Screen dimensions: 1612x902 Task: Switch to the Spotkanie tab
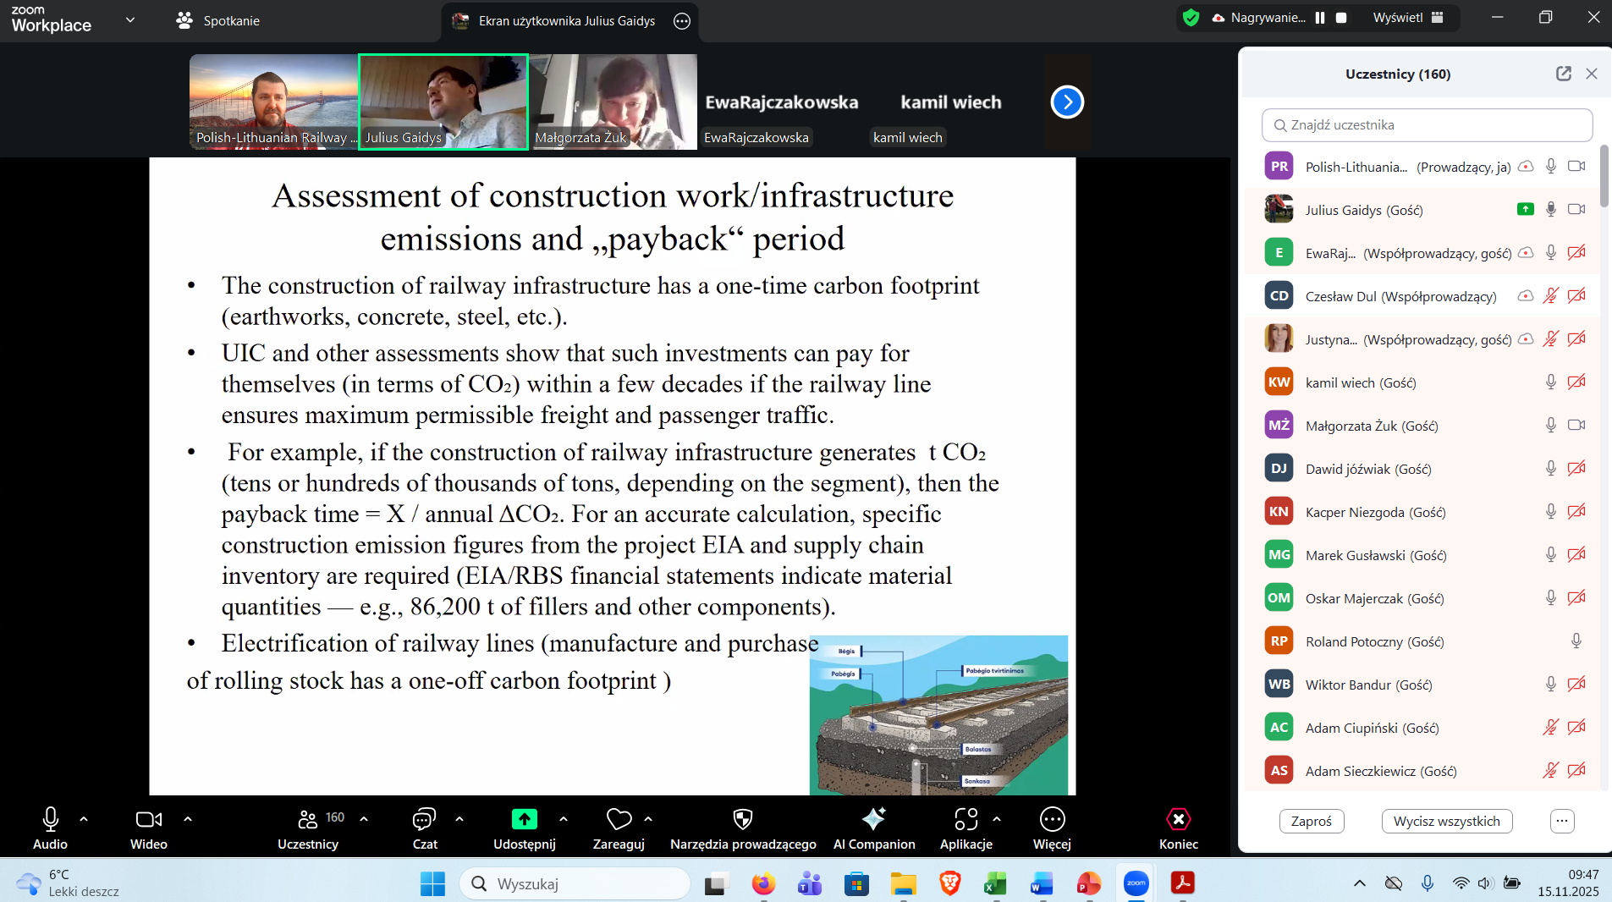pyautogui.click(x=217, y=20)
